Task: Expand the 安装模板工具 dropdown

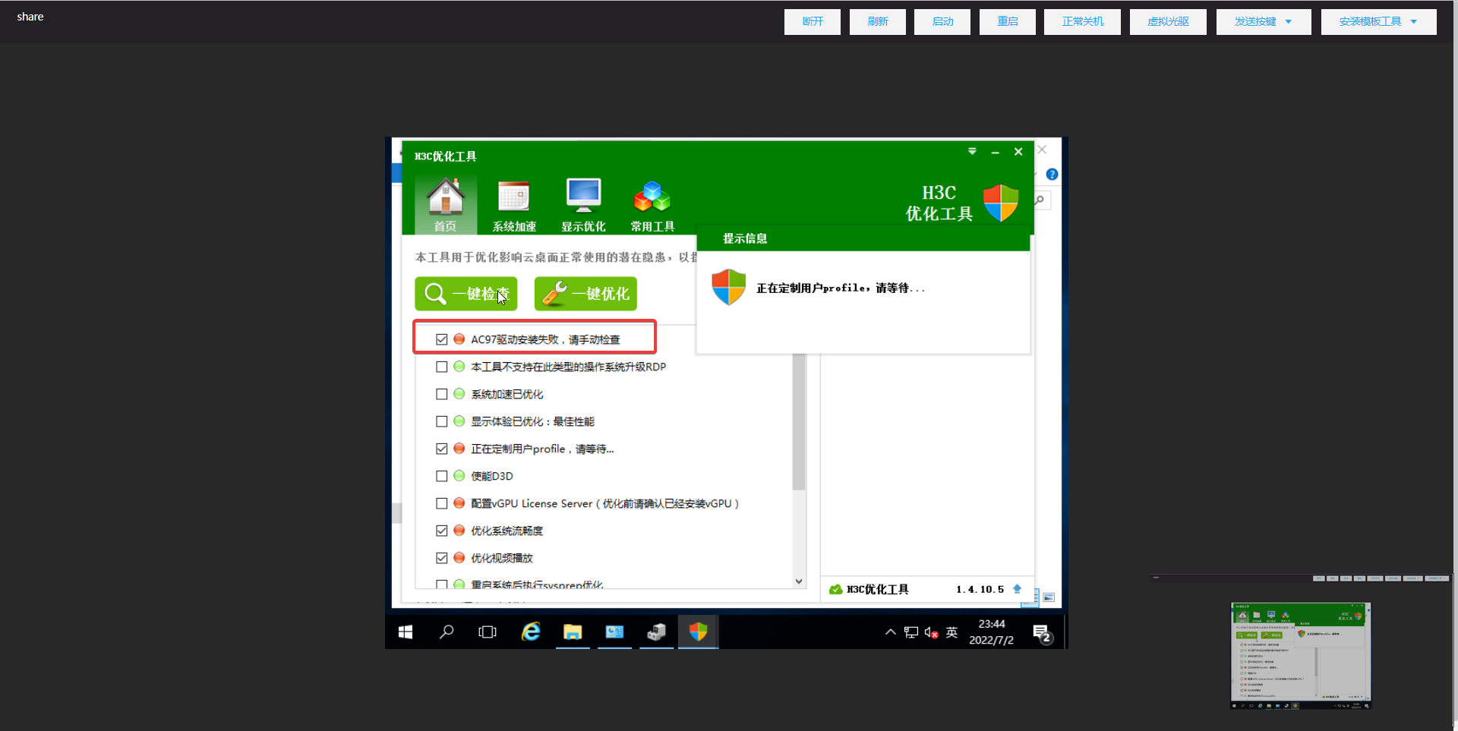Action: pos(1379,21)
